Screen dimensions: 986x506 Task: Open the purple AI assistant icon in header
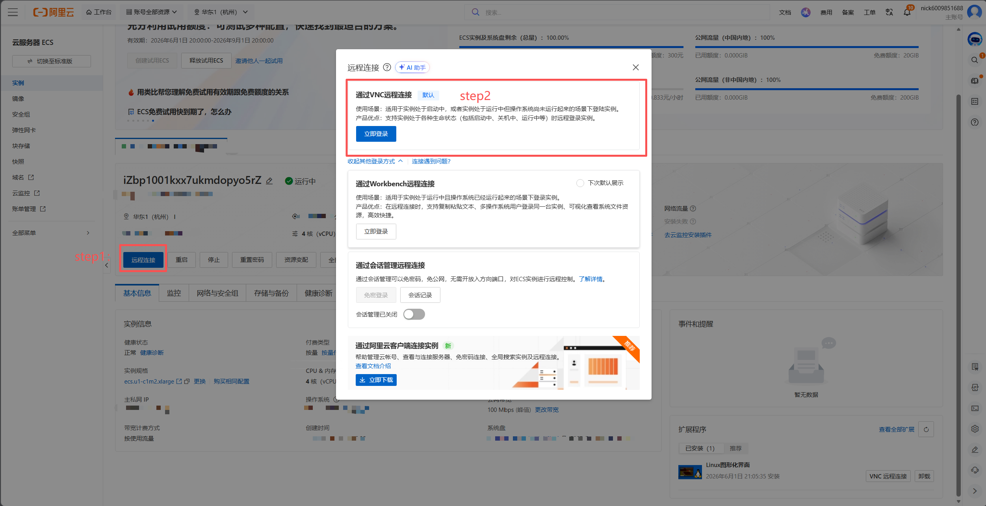tap(806, 12)
